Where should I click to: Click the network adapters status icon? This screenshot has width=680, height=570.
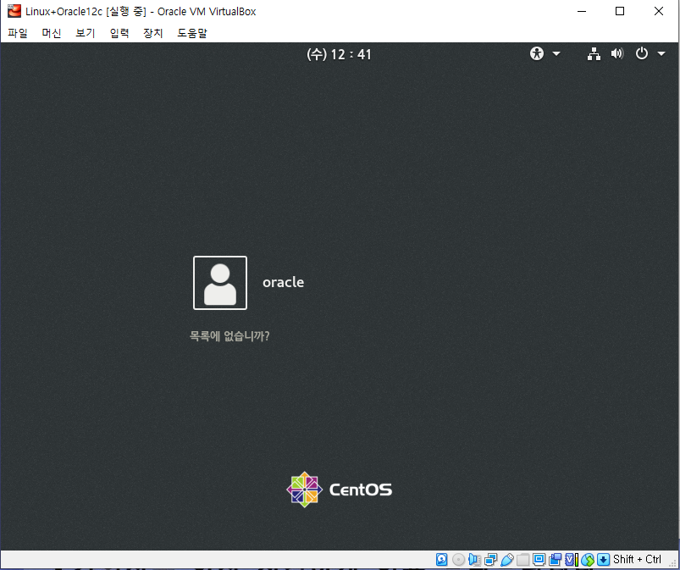pyautogui.click(x=491, y=559)
